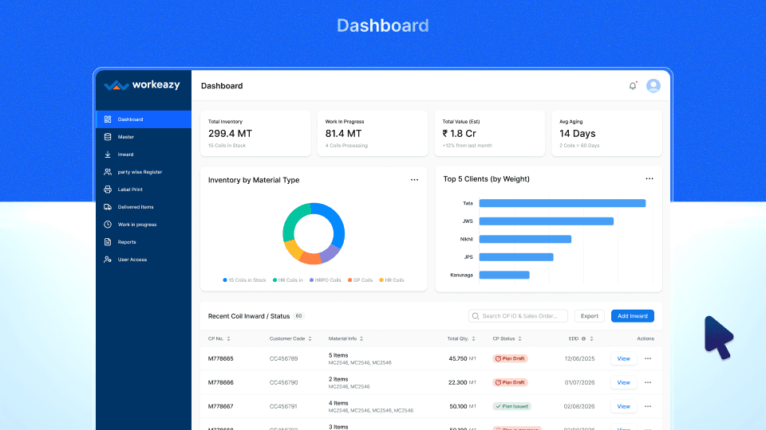Click the search magnifier icon
The height and width of the screenshot is (430, 766).
coord(476,316)
